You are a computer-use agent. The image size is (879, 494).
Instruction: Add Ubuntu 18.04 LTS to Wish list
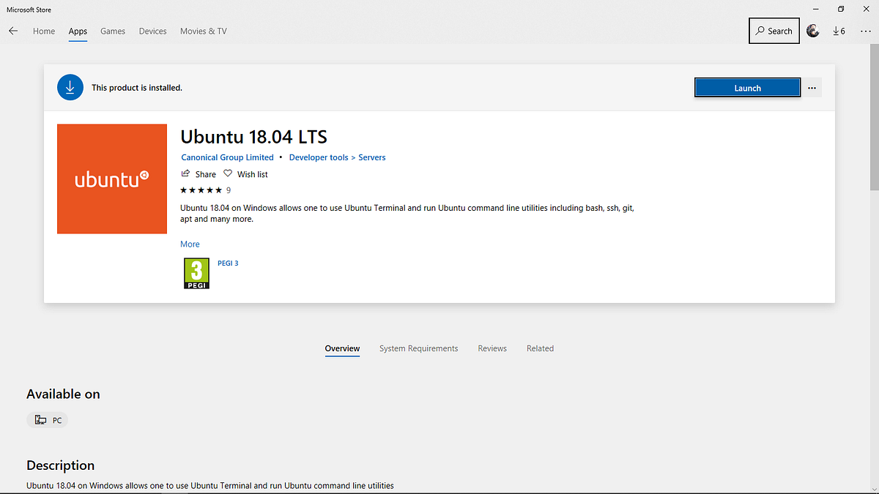pyautogui.click(x=245, y=173)
